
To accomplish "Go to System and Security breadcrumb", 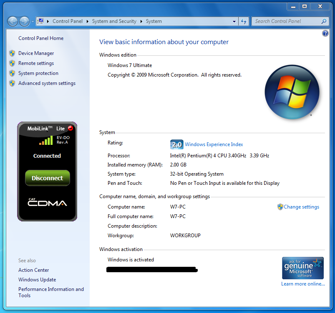I will click(114, 21).
